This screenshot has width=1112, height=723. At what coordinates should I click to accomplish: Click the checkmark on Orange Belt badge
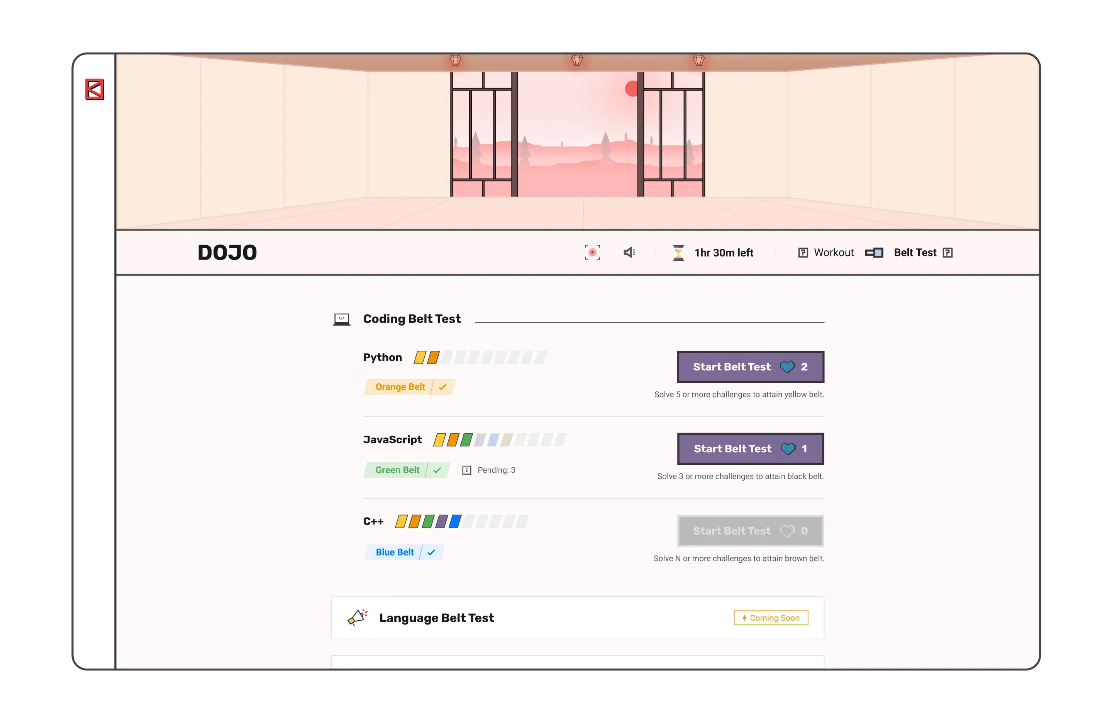click(442, 387)
